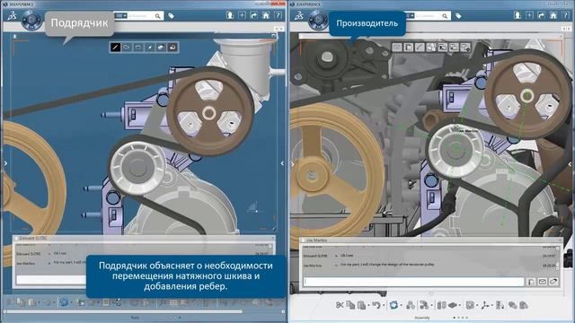Go to home icon in right window
This screenshot has height=323, width=575.
[x=553, y=15]
